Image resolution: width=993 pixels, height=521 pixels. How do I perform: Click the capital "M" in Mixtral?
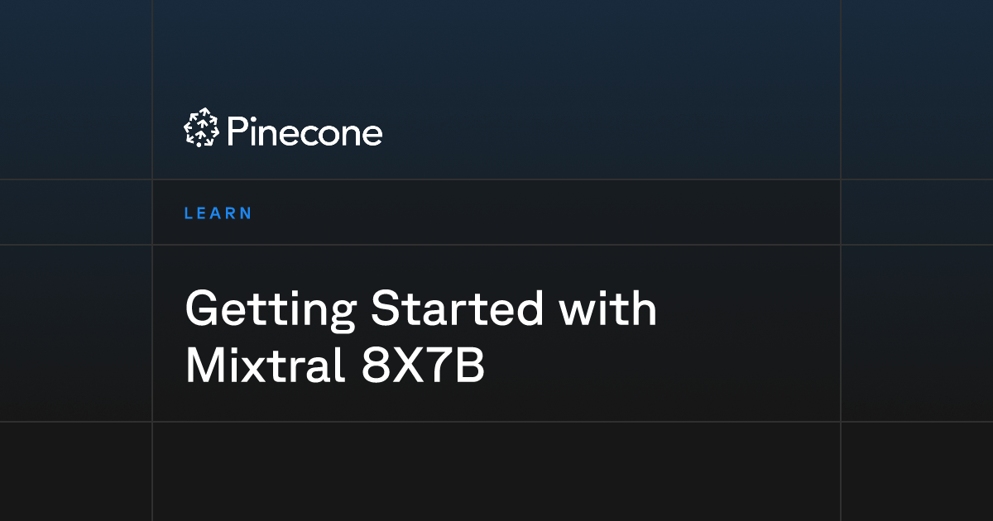point(204,365)
